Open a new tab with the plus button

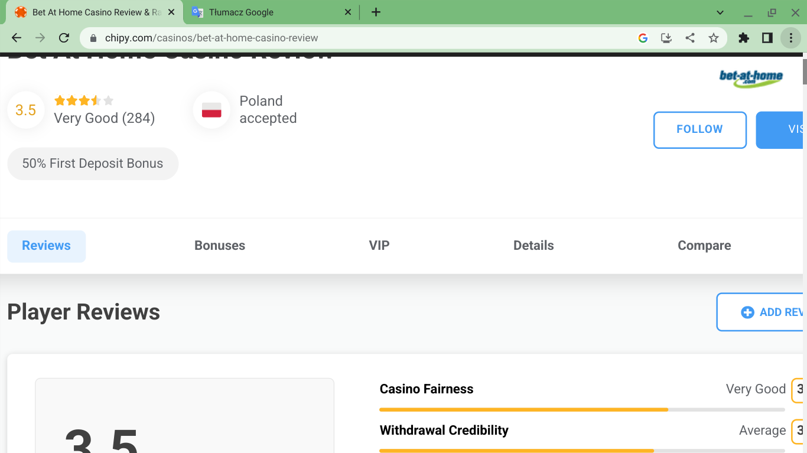[376, 12]
